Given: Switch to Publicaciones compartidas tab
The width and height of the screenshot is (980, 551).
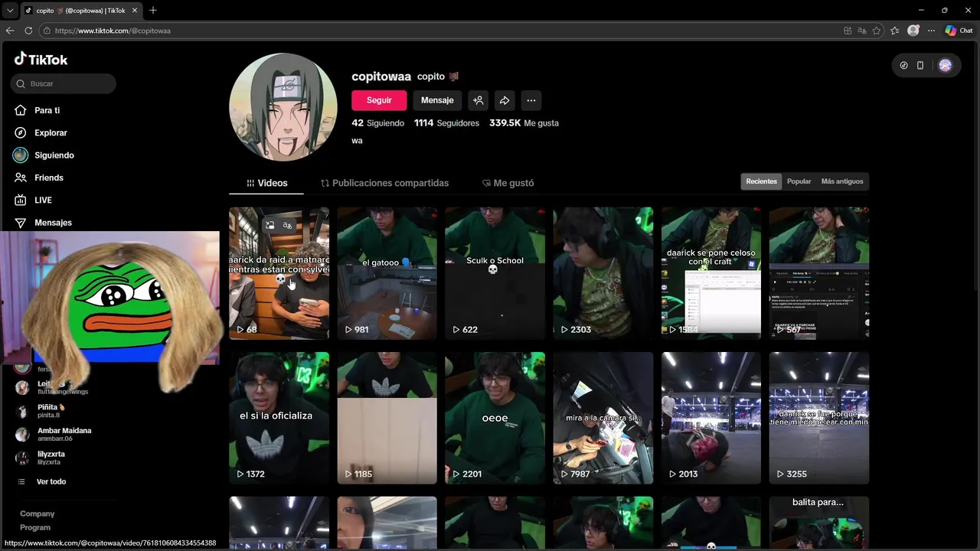Looking at the screenshot, I should (x=384, y=183).
